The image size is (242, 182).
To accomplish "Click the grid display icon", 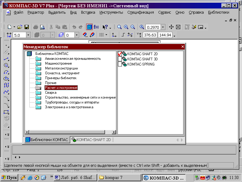I will click(x=101, y=35).
